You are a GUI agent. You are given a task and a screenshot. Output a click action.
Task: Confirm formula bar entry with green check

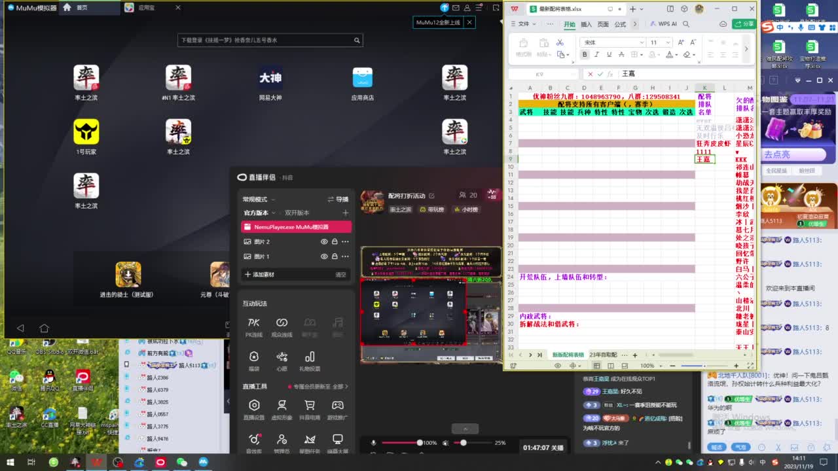click(600, 74)
